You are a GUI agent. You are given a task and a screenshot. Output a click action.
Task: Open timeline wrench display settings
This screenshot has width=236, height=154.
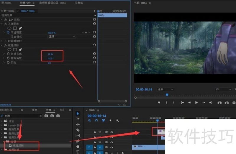(x=117, y=120)
